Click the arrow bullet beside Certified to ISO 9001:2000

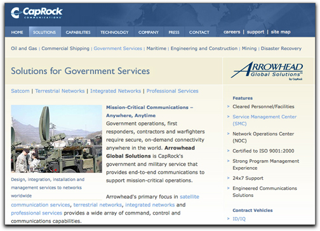point(229,151)
